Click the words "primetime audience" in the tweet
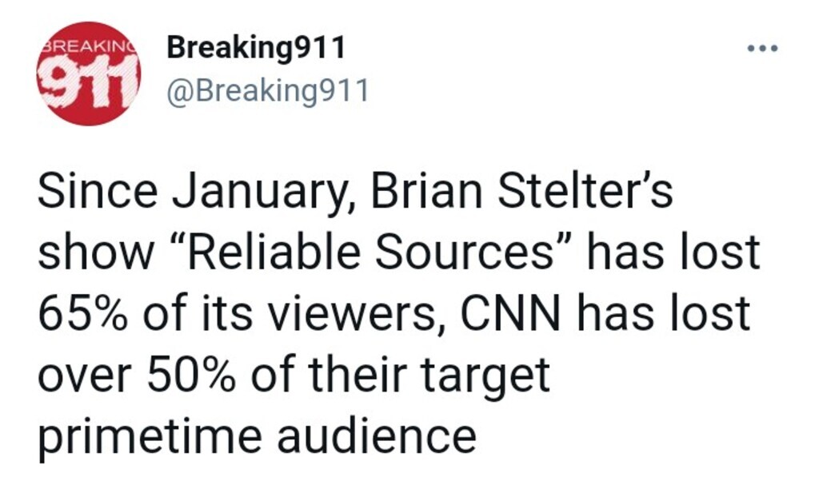The height and width of the screenshot is (477, 819). click(257, 435)
